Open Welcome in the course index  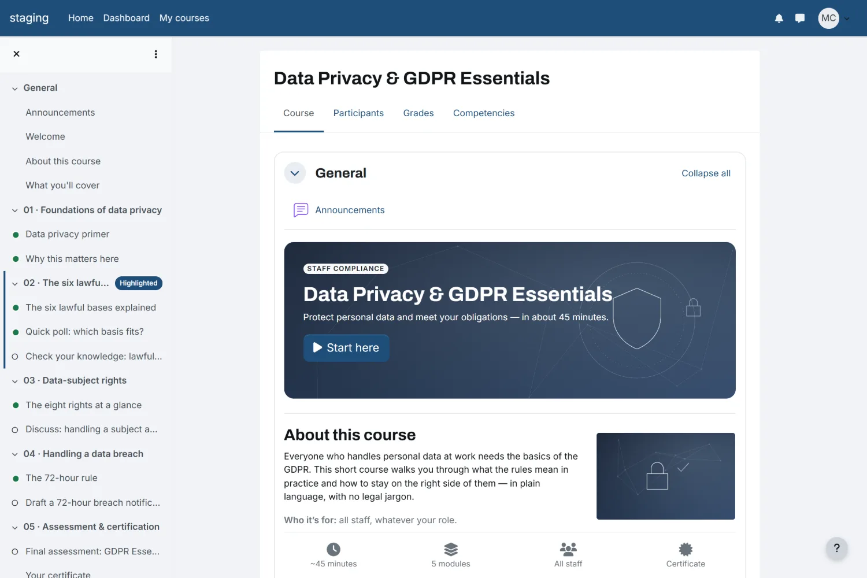pyautogui.click(x=45, y=137)
